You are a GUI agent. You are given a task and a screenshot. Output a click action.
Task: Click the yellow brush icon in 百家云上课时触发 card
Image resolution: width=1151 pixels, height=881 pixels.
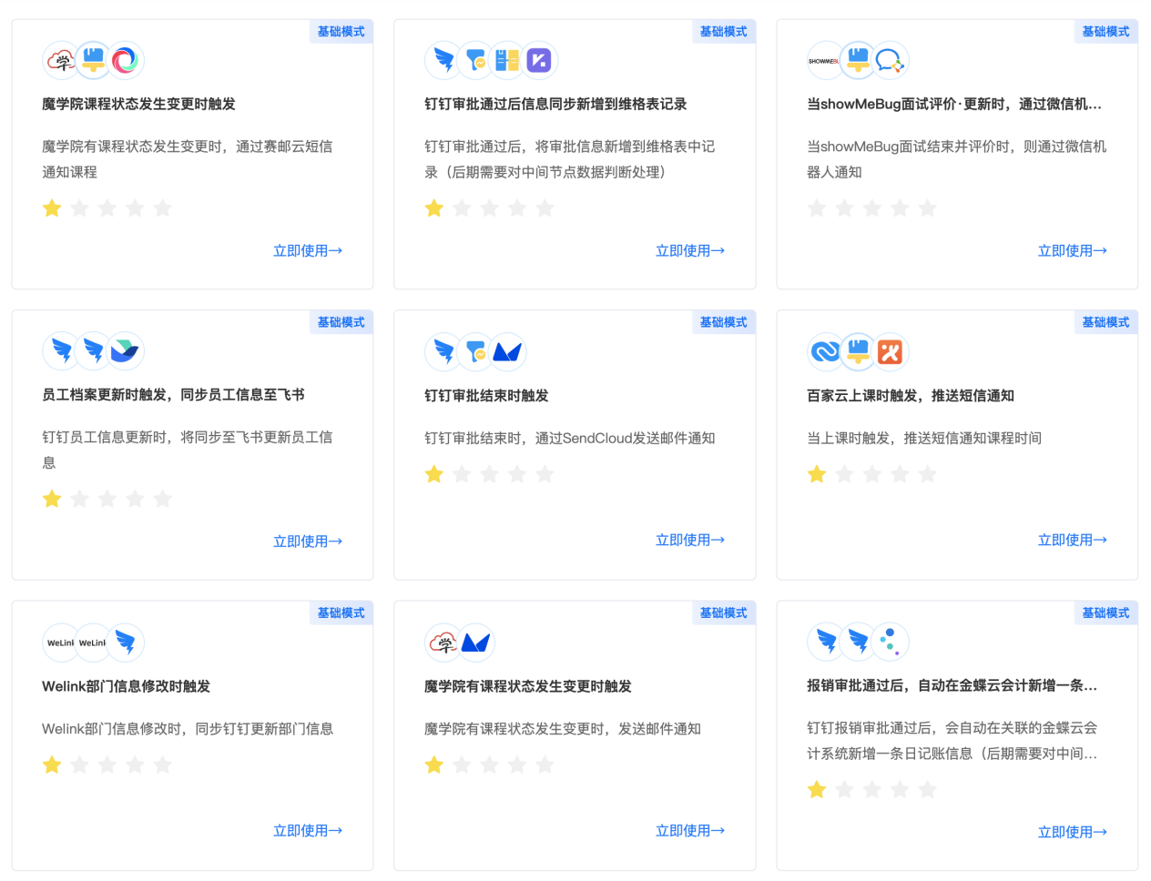click(x=858, y=351)
